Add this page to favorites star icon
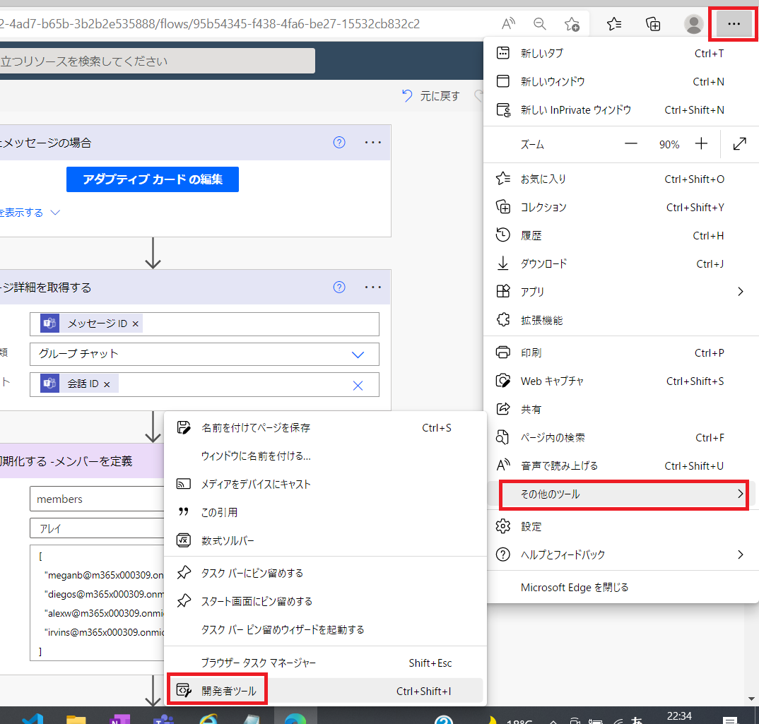 572,24
